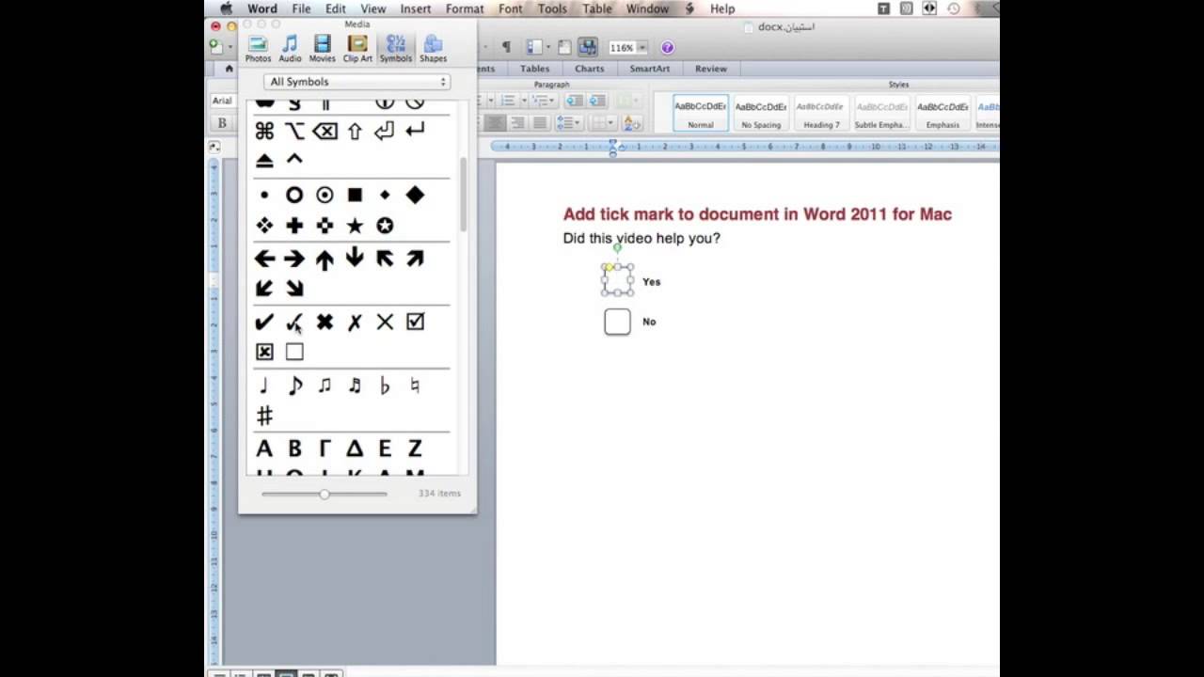Click the decrease indent button

click(x=575, y=101)
